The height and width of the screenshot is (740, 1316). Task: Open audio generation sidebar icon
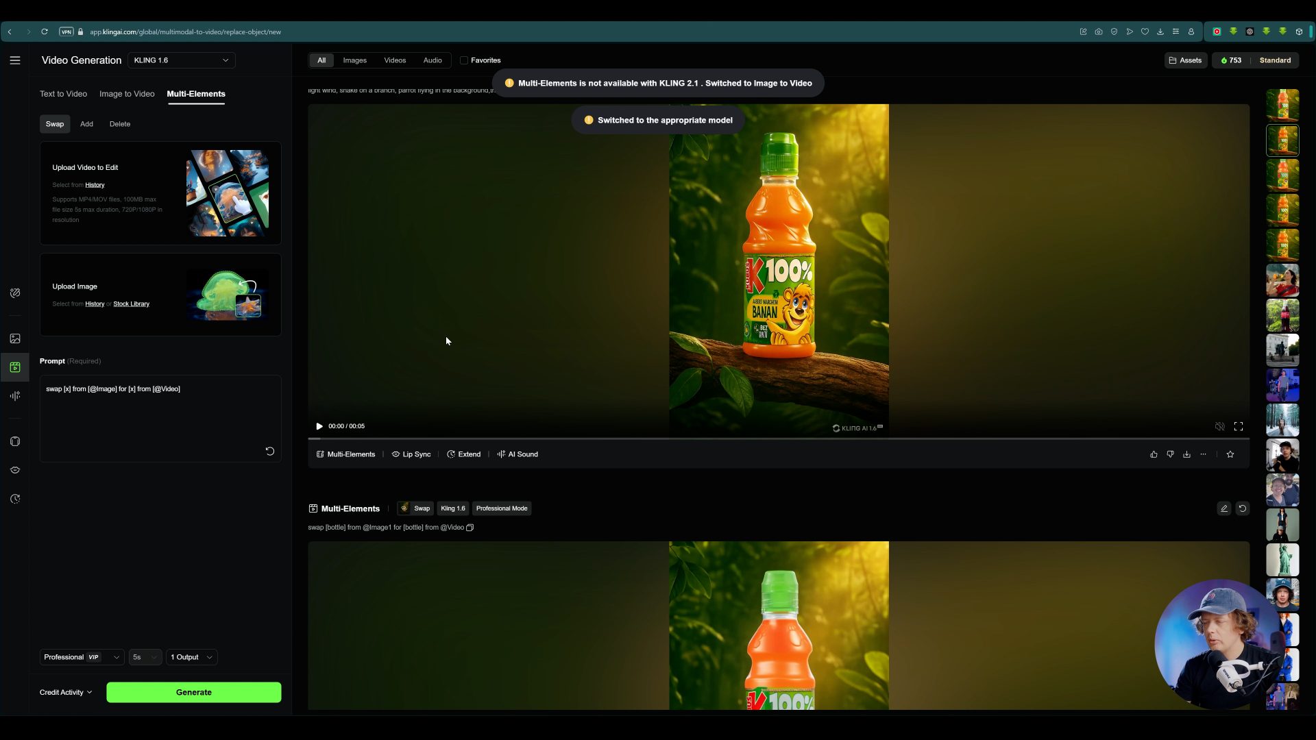click(15, 396)
